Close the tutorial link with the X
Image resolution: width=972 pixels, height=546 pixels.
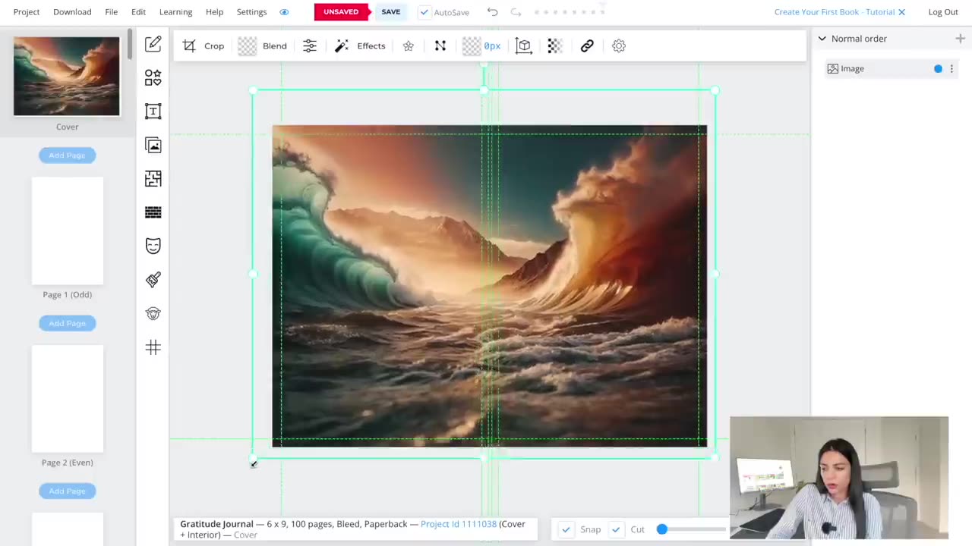pos(902,12)
